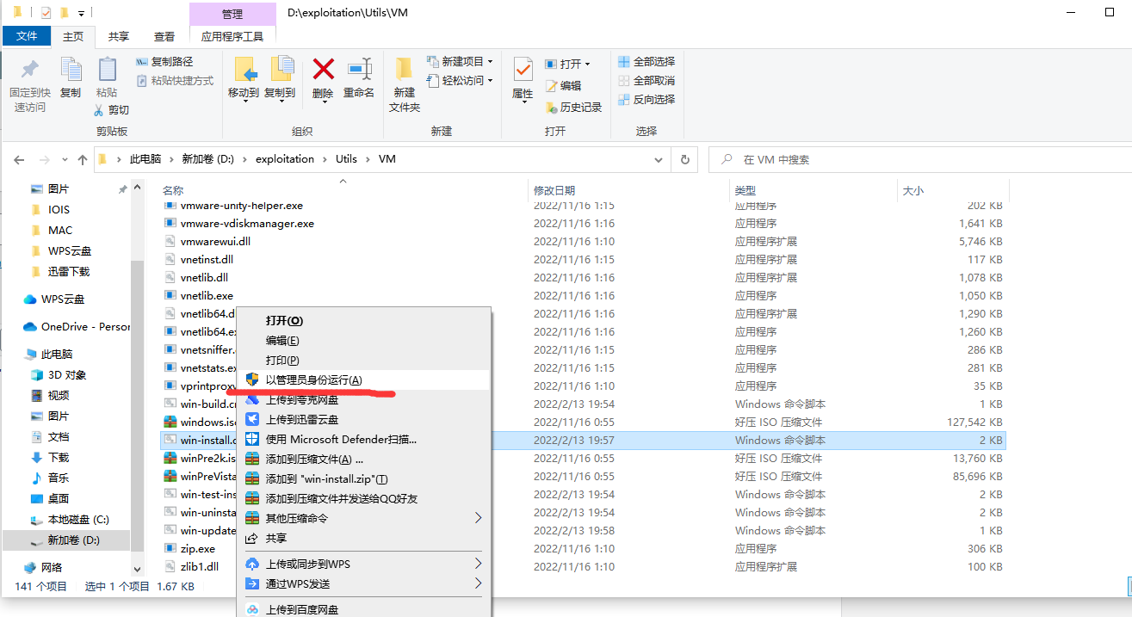Viewport: 1132px width, 617px height.
Task: Choose 编辑(E) in context menu
Action: pos(363,340)
